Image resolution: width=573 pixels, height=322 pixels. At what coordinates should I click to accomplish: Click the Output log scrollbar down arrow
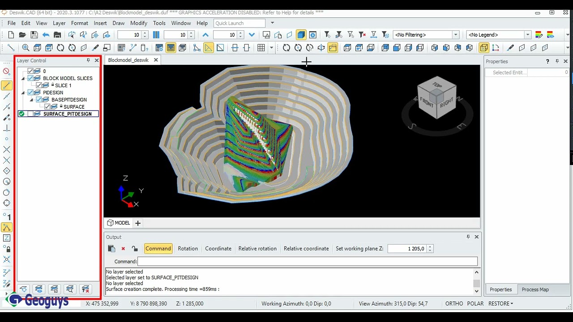click(476, 291)
